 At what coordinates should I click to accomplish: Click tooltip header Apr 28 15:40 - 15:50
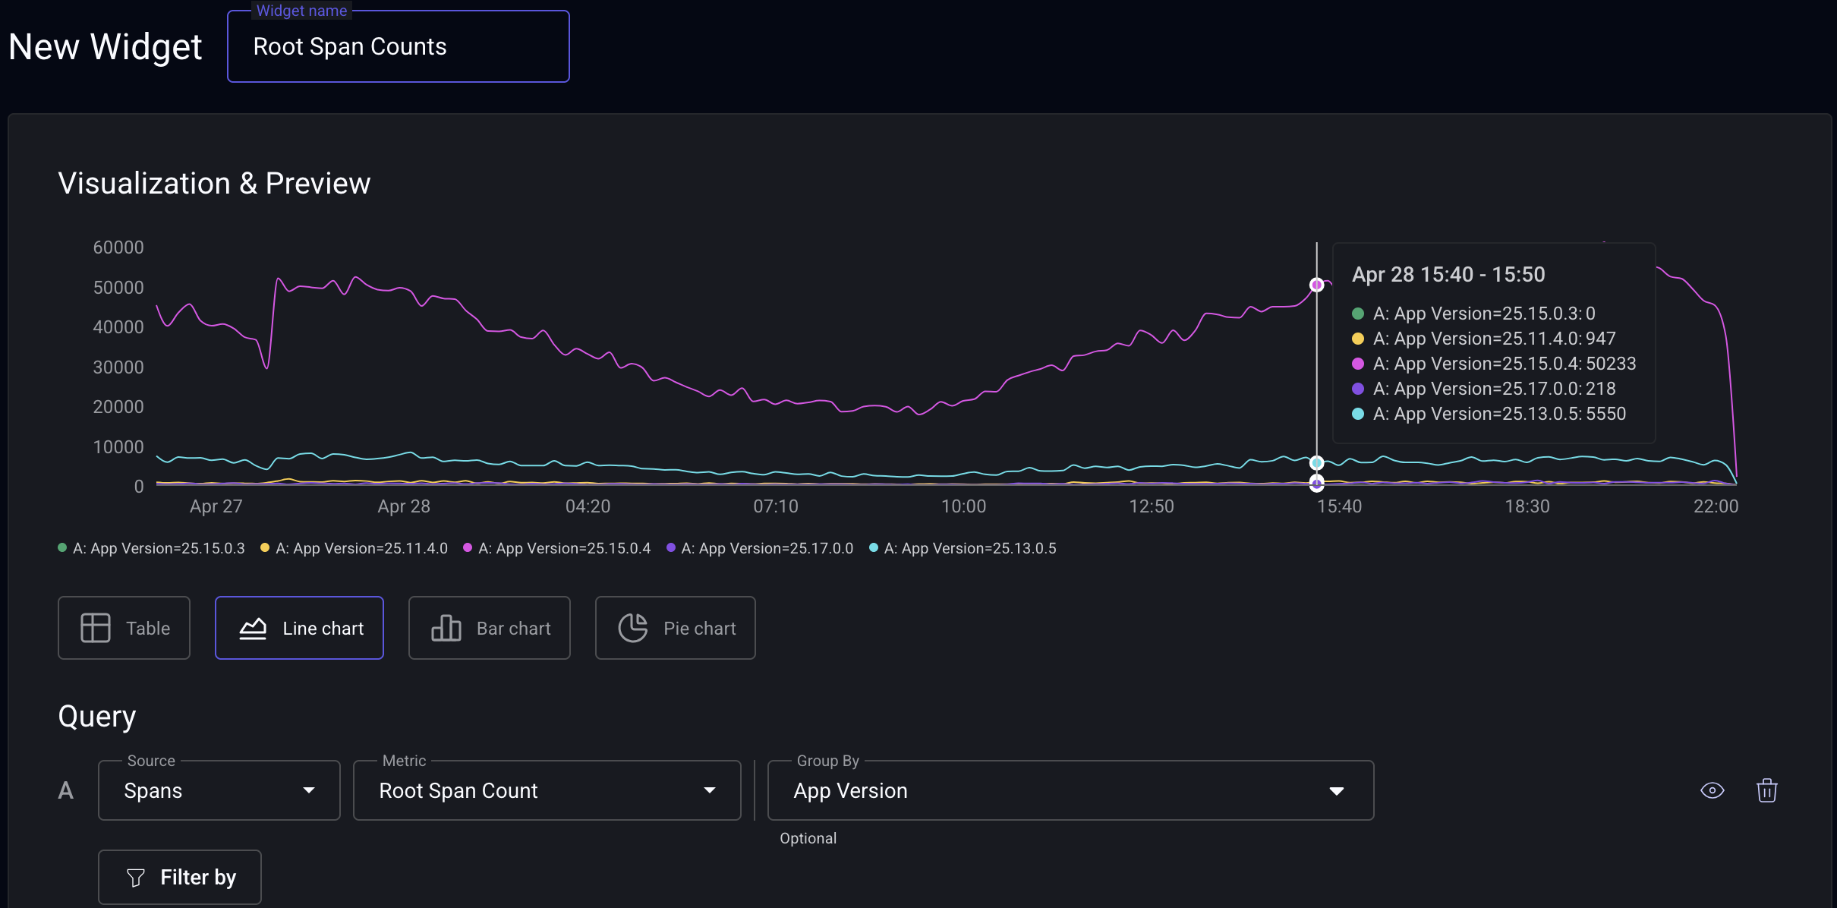click(1448, 274)
